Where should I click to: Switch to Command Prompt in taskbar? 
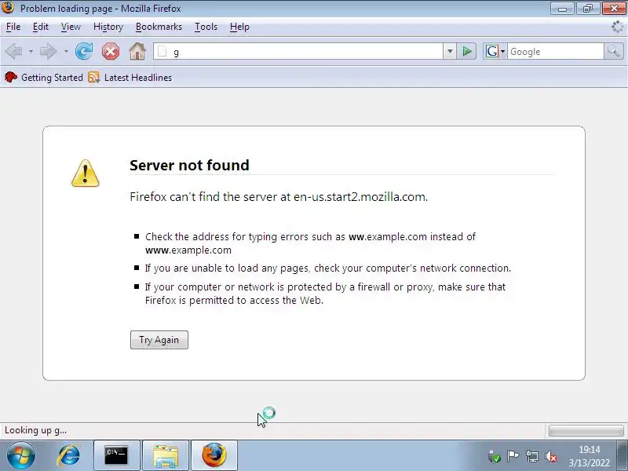point(116,456)
